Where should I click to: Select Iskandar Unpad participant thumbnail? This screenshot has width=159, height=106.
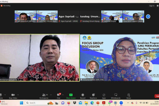coord(112,16)
